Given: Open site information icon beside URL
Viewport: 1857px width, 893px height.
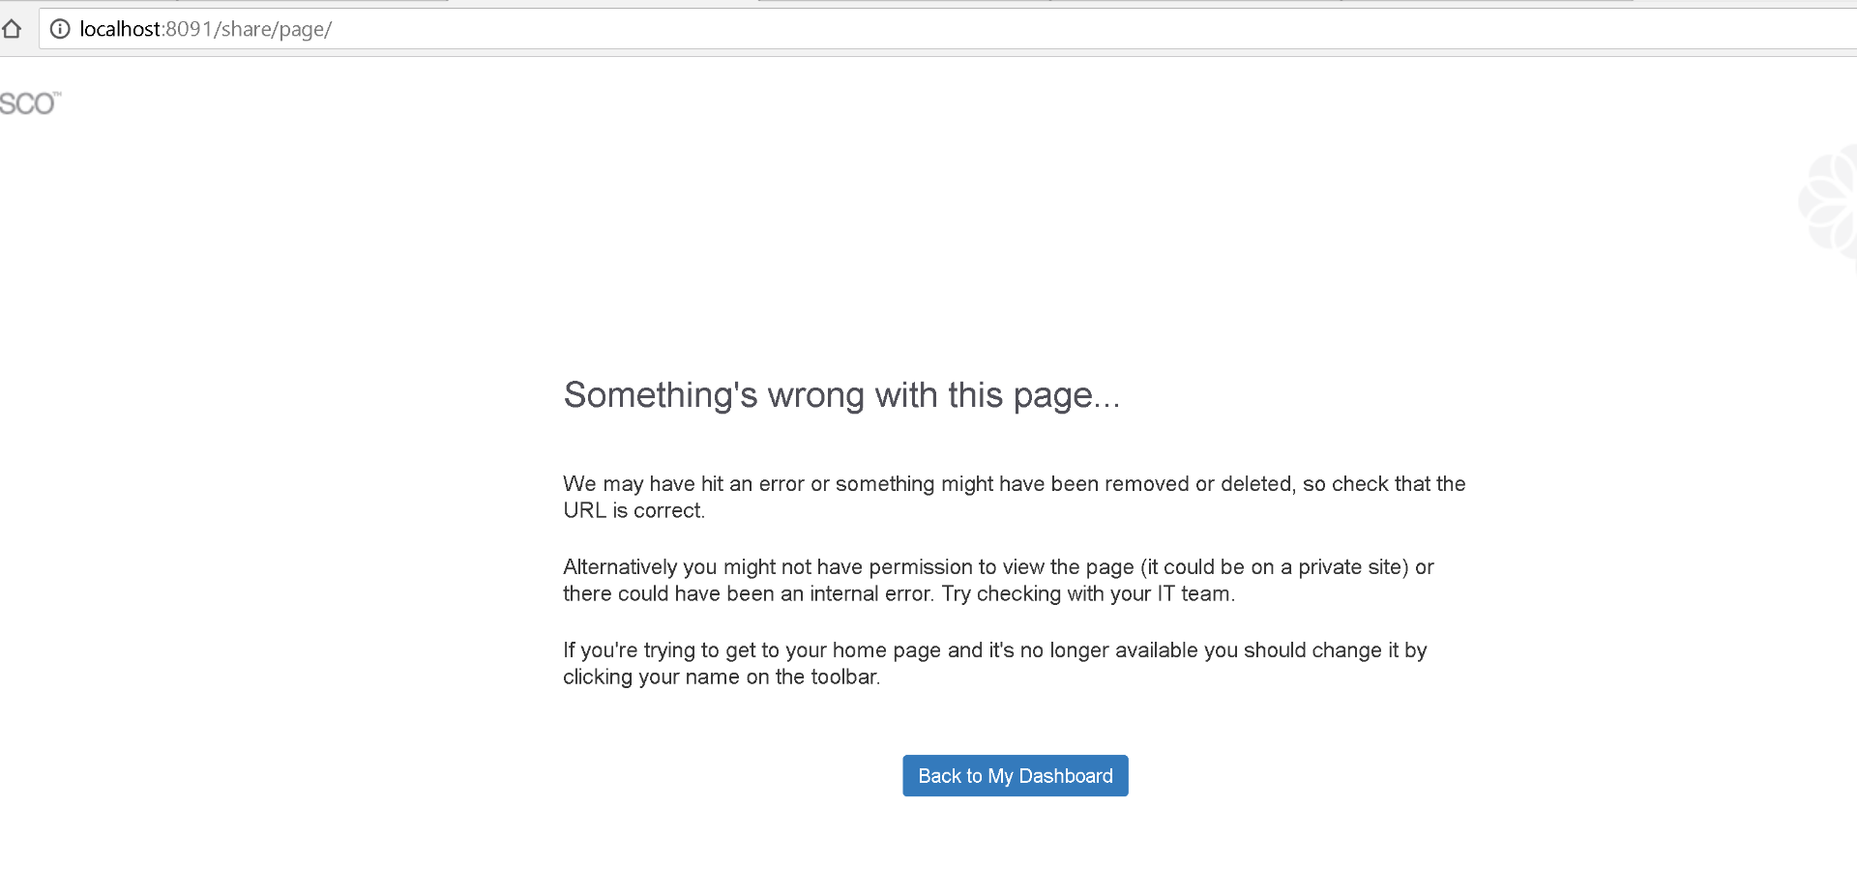Looking at the screenshot, I should pyautogui.click(x=60, y=29).
